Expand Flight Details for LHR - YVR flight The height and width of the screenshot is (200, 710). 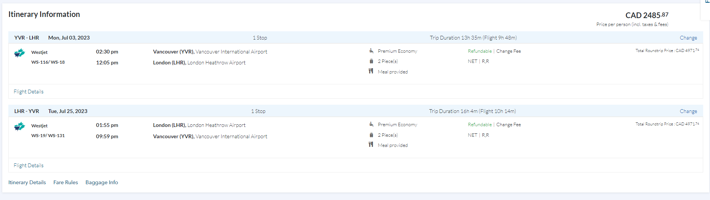(x=29, y=165)
